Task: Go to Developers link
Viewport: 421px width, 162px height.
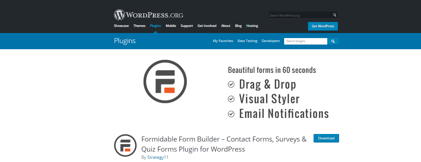Action: 270,41
